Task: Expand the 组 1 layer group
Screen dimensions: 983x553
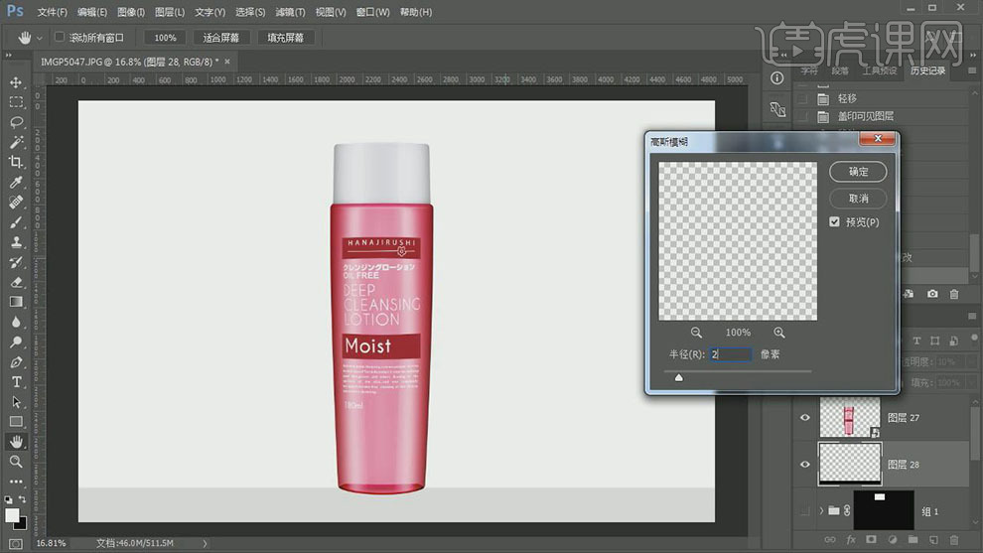Action: pyautogui.click(x=821, y=511)
